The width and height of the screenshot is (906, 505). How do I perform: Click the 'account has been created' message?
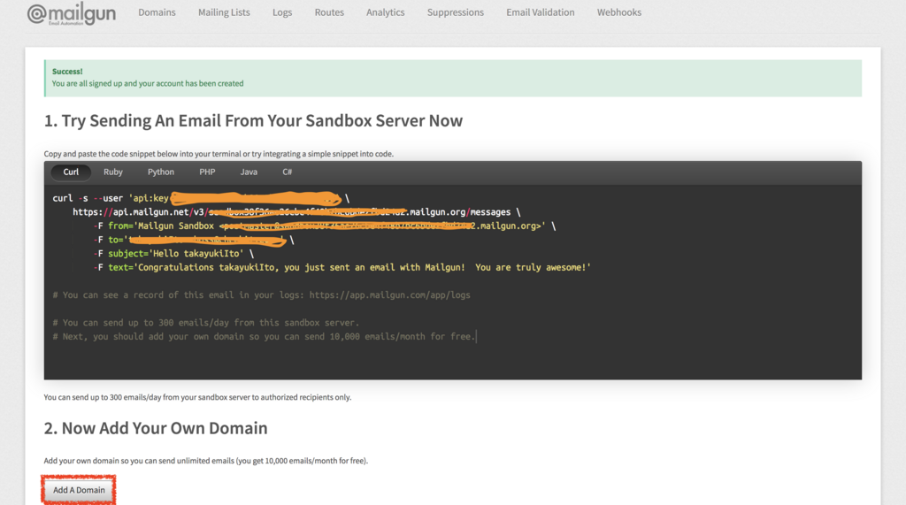click(148, 83)
